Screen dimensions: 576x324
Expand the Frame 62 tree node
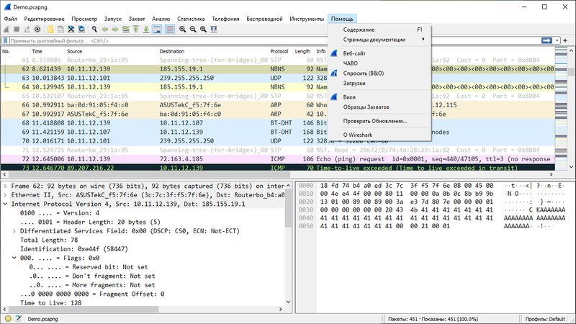click(5, 186)
